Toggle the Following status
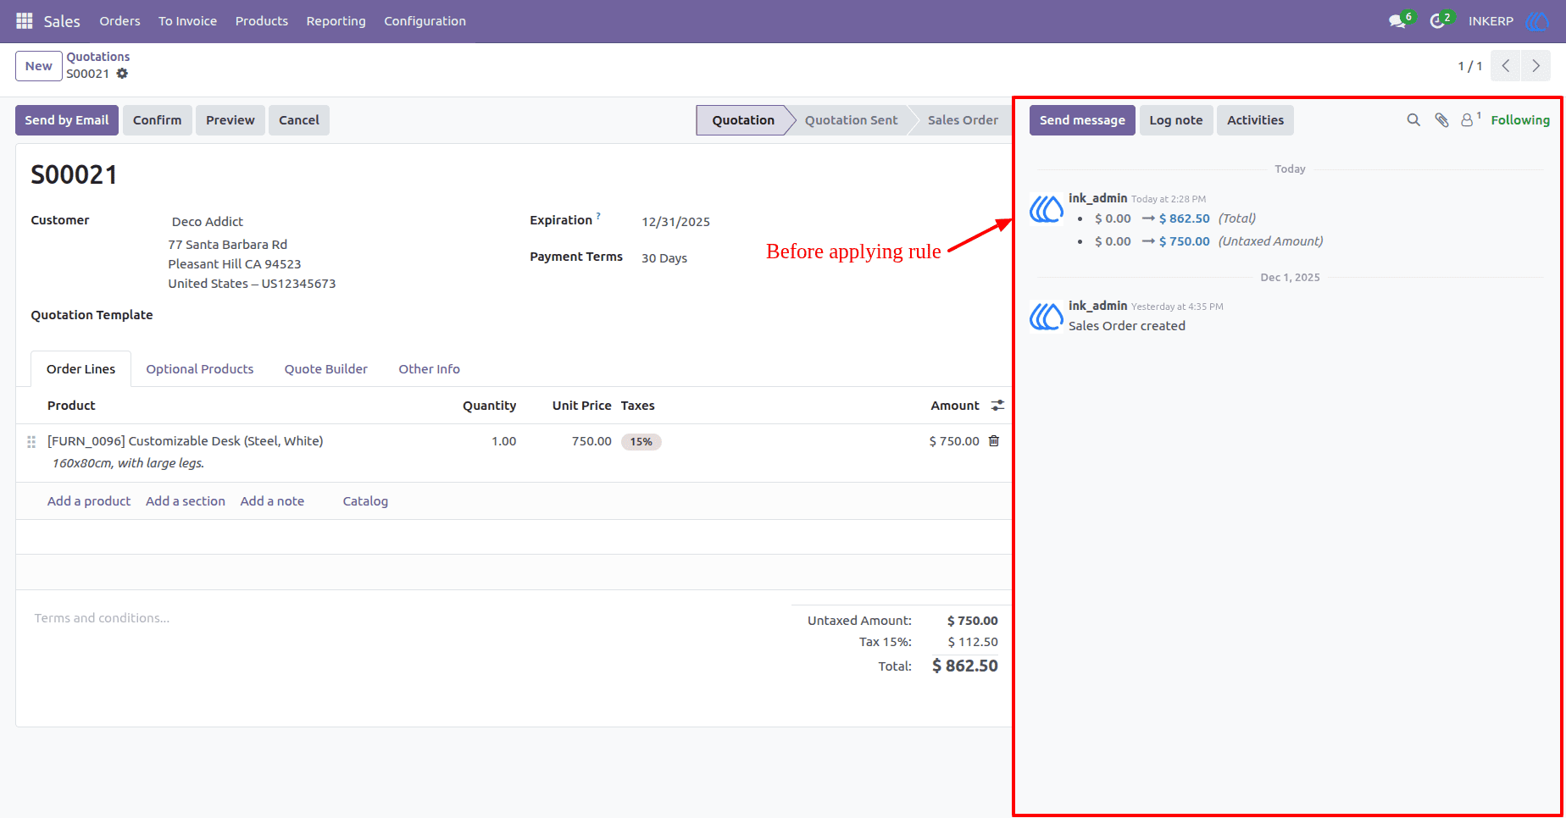The image size is (1566, 818). (x=1520, y=120)
